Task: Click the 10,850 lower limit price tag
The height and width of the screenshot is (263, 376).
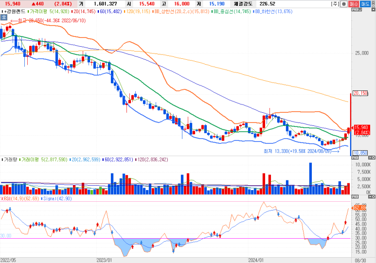Action: pos(360,153)
